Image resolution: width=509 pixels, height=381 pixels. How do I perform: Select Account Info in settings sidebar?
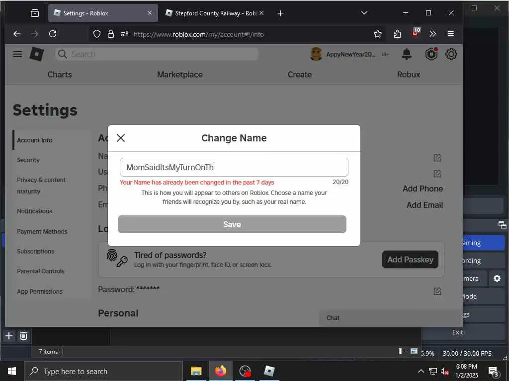(x=35, y=140)
